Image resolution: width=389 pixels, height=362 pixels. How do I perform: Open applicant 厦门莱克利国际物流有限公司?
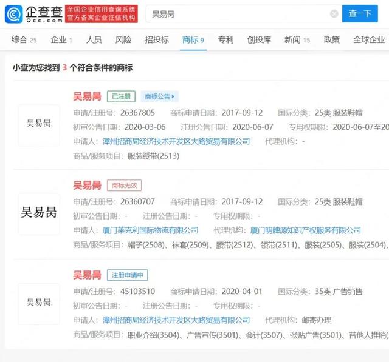[150, 230]
